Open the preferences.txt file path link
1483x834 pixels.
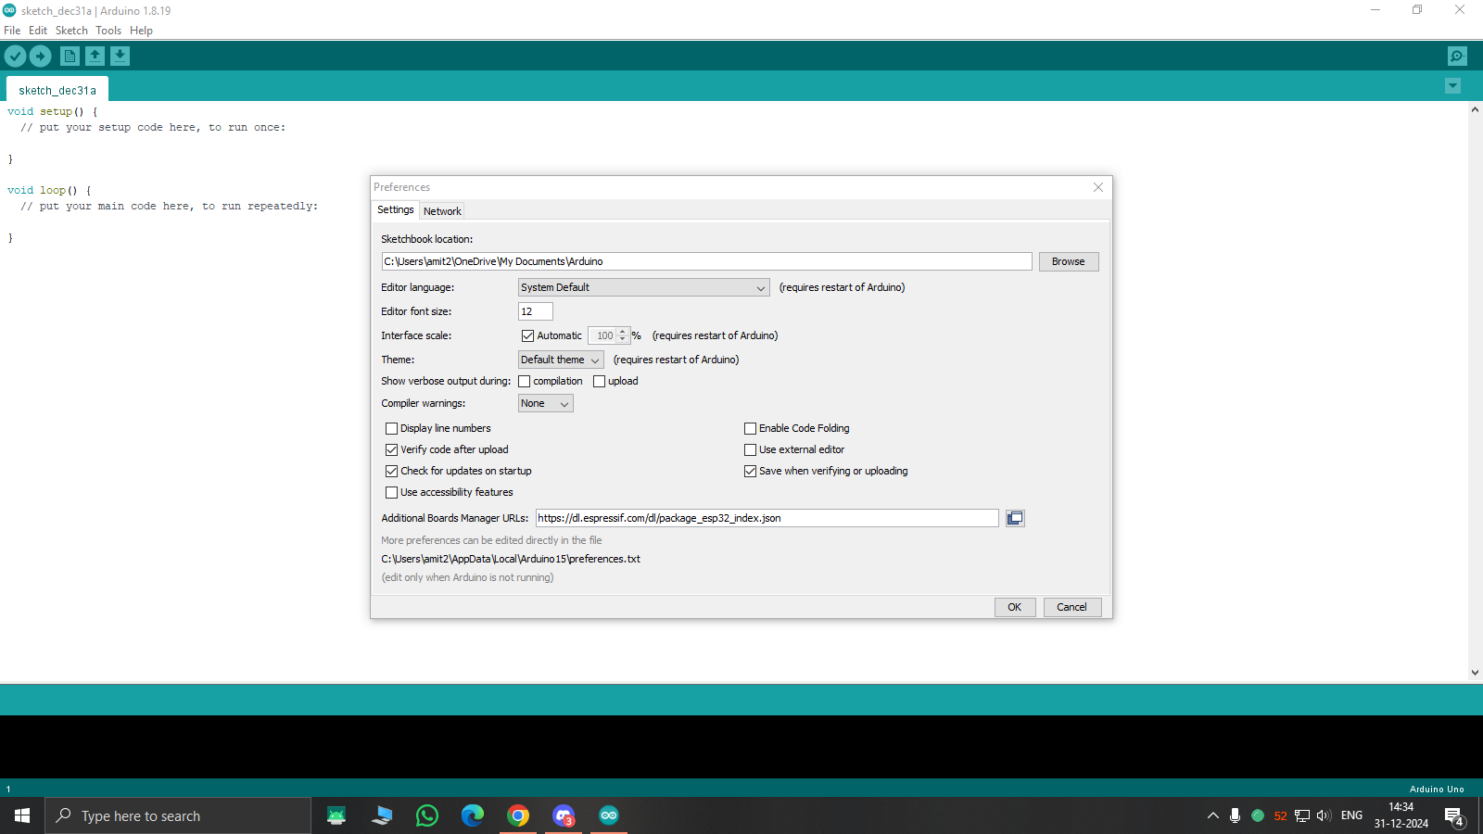(x=511, y=559)
